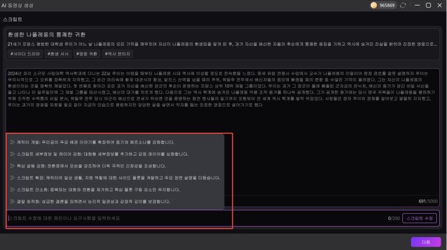Maximize the AI 동영상 생성 window
Image resolution: width=447 pixels, height=250 pixels.
428,5
